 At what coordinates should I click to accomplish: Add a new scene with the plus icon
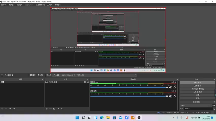tap(2, 109)
